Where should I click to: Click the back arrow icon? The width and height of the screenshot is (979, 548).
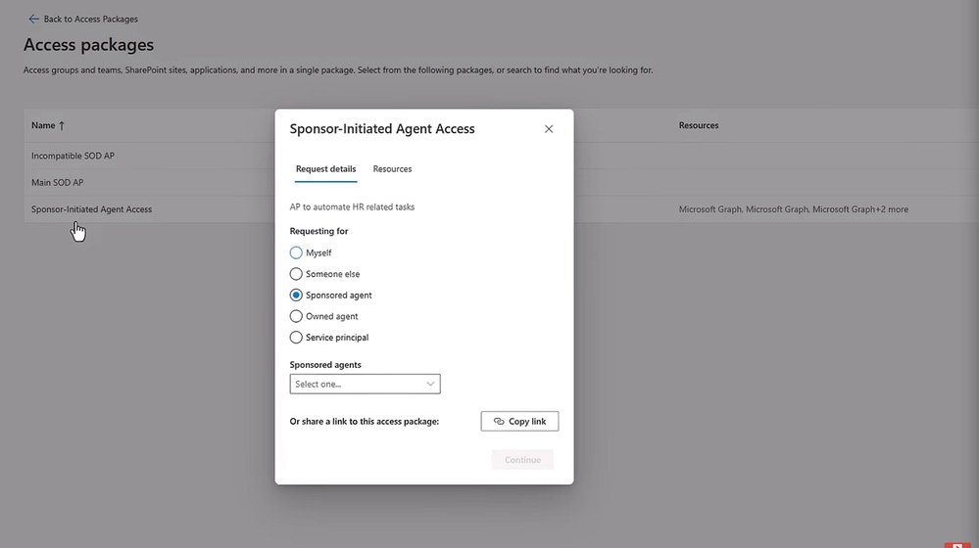[x=33, y=19]
